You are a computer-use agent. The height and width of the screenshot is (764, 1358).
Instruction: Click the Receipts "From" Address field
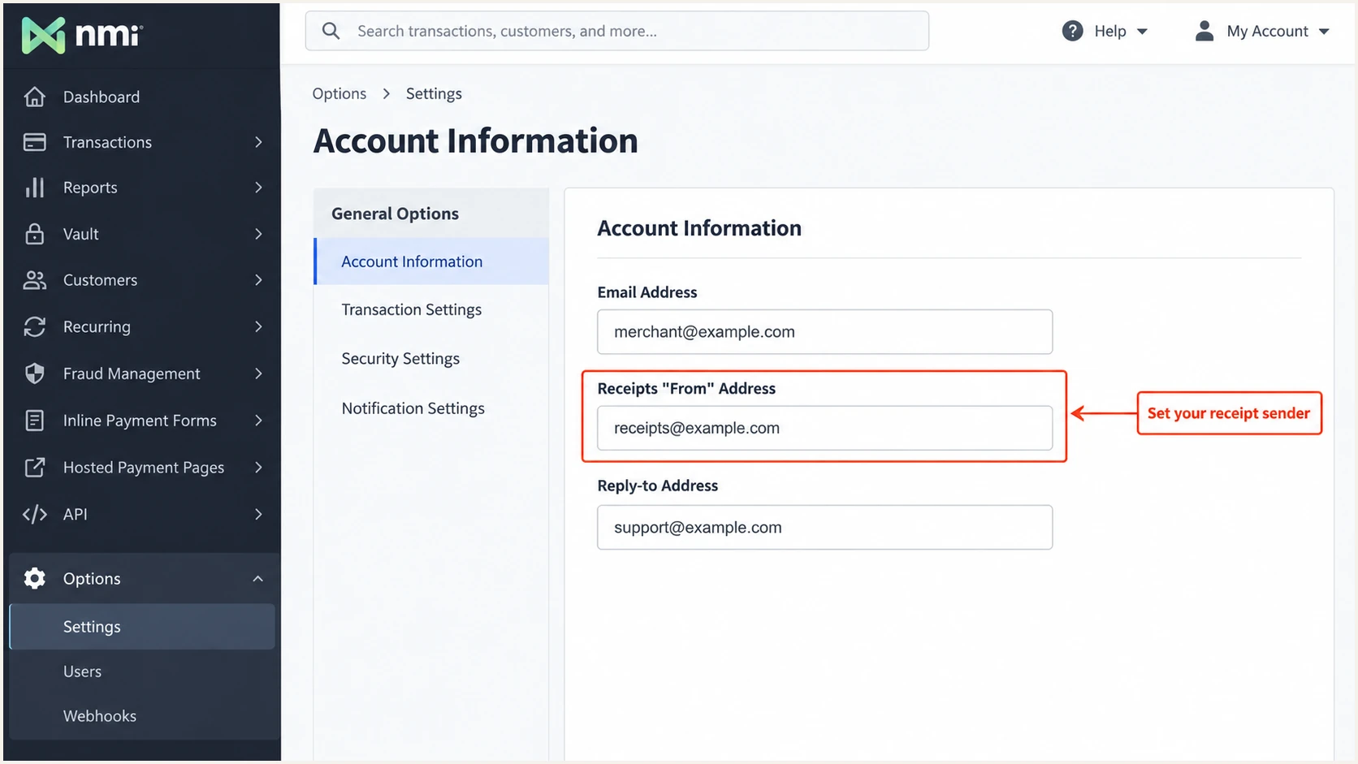[x=825, y=428]
